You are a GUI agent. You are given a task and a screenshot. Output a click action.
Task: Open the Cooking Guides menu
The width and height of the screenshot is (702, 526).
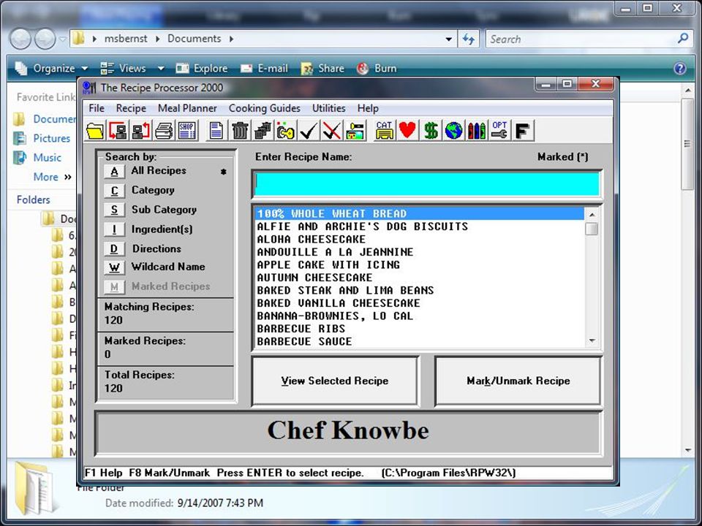264,108
